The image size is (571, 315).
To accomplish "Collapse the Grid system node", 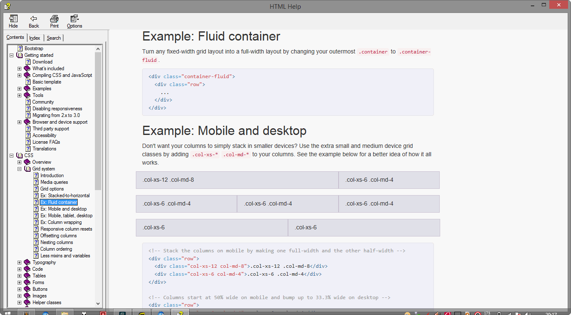I will pyautogui.click(x=19, y=169).
